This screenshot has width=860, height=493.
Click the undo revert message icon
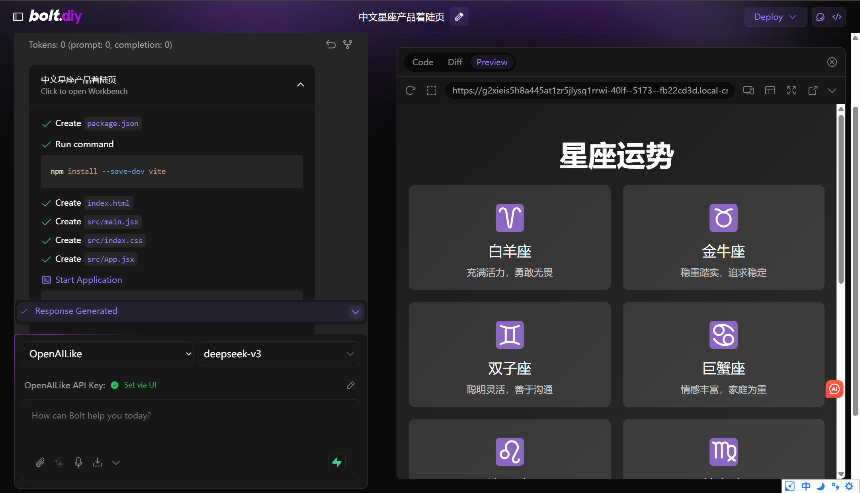pos(330,45)
